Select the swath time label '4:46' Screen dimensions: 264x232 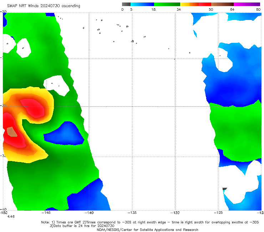pyautogui.click(x=11, y=217)
